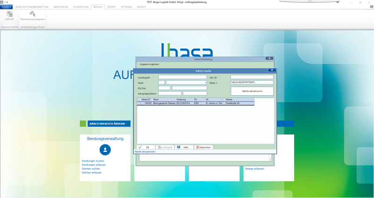374x198 pixels.
Task: Sort by the Sortierung column header
Action: pyautogui.click(x=184, y=99)
